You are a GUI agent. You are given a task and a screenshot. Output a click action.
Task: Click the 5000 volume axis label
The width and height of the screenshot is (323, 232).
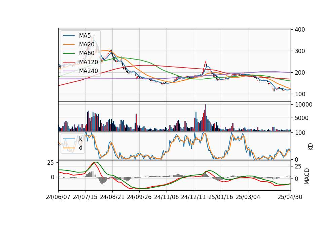click(x=302, y=118)
